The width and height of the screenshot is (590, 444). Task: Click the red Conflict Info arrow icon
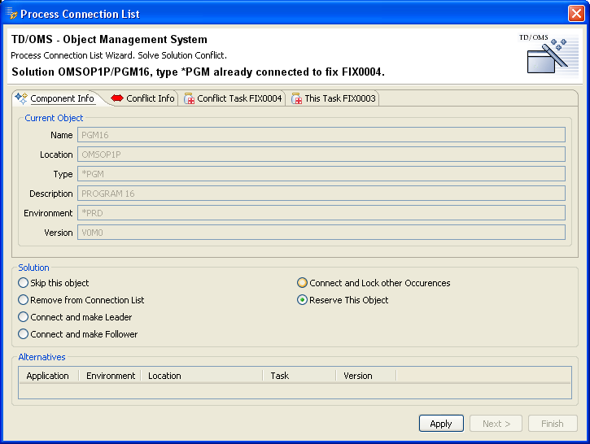pos(117,98)
